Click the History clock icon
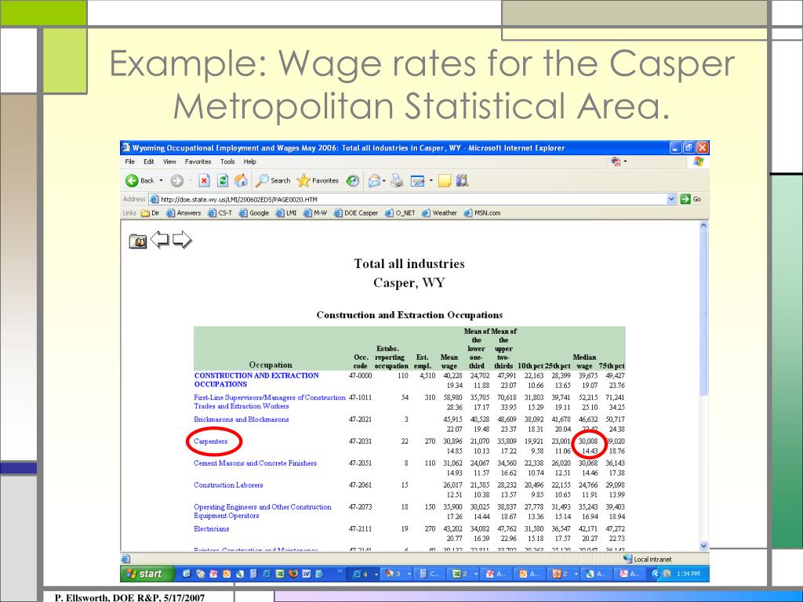The image size is (803, 602). click(x=352, y=181)
